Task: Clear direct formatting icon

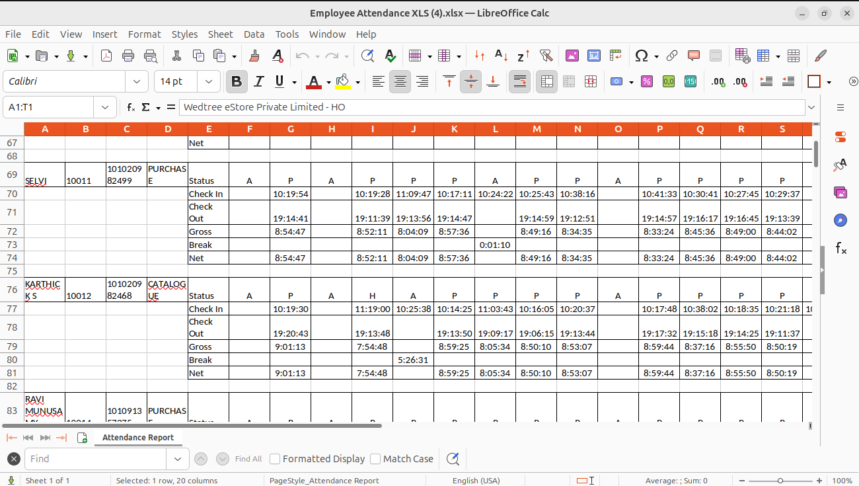Action: (x=278, y=56)
